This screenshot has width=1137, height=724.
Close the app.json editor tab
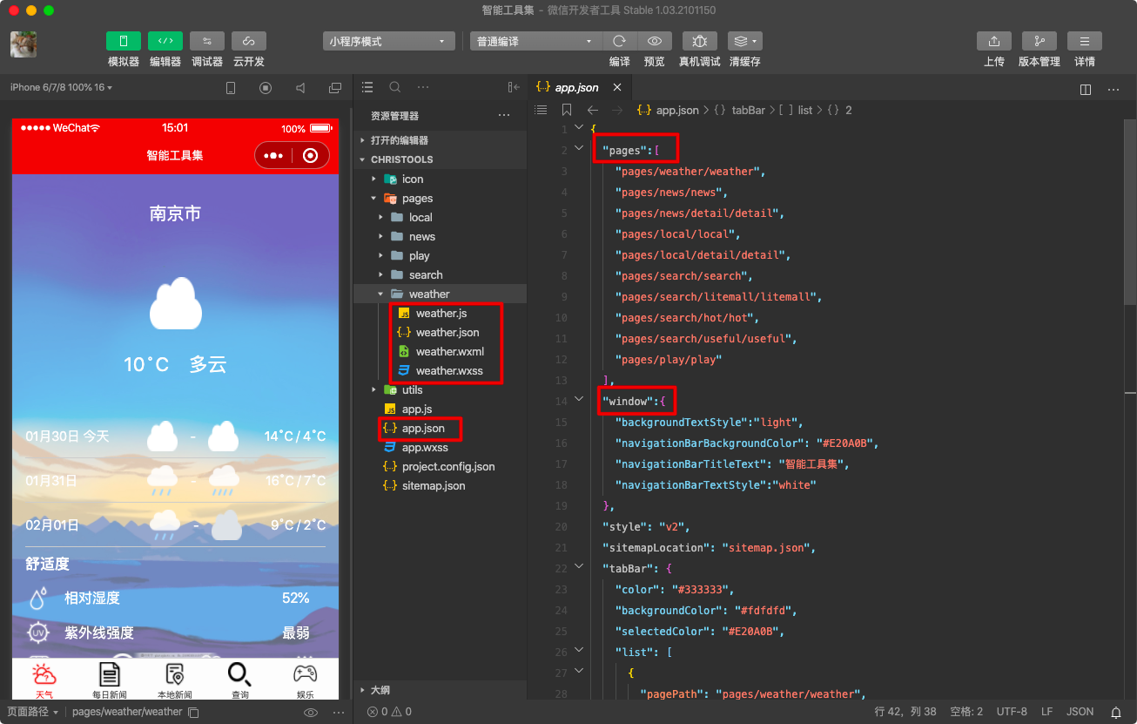pyautogui.click(x=617, y=87)
